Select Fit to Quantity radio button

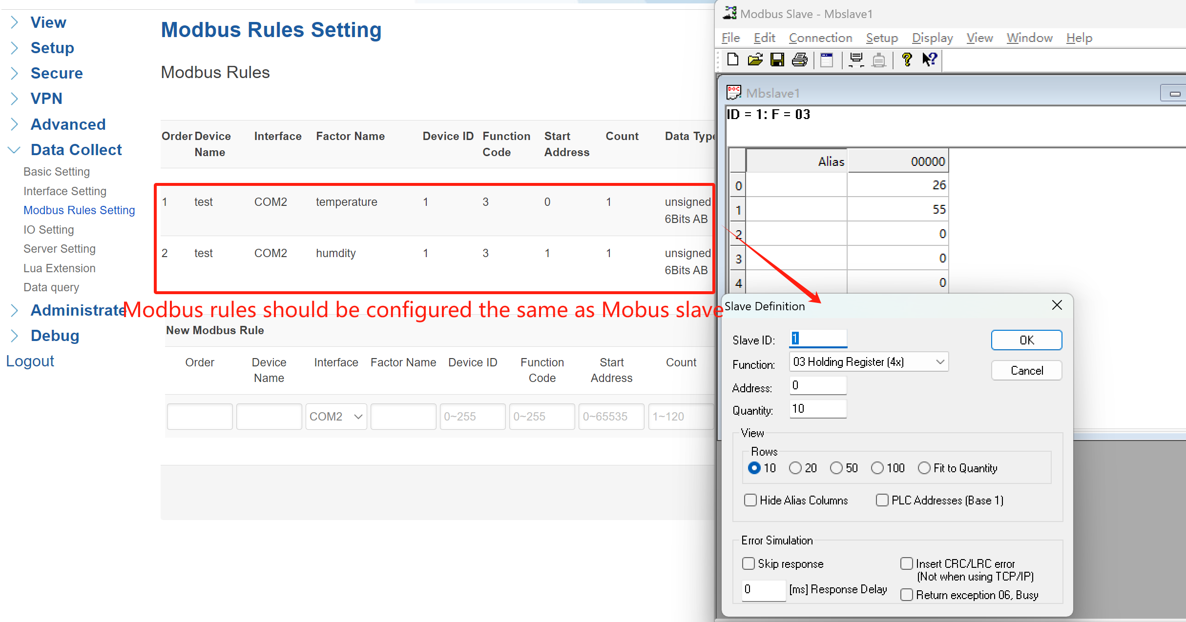pos(924,468)
